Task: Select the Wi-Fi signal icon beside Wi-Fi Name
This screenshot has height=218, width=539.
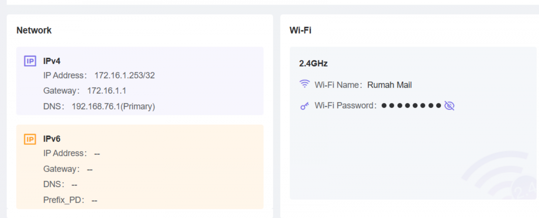Action: (x=304, y=84)
